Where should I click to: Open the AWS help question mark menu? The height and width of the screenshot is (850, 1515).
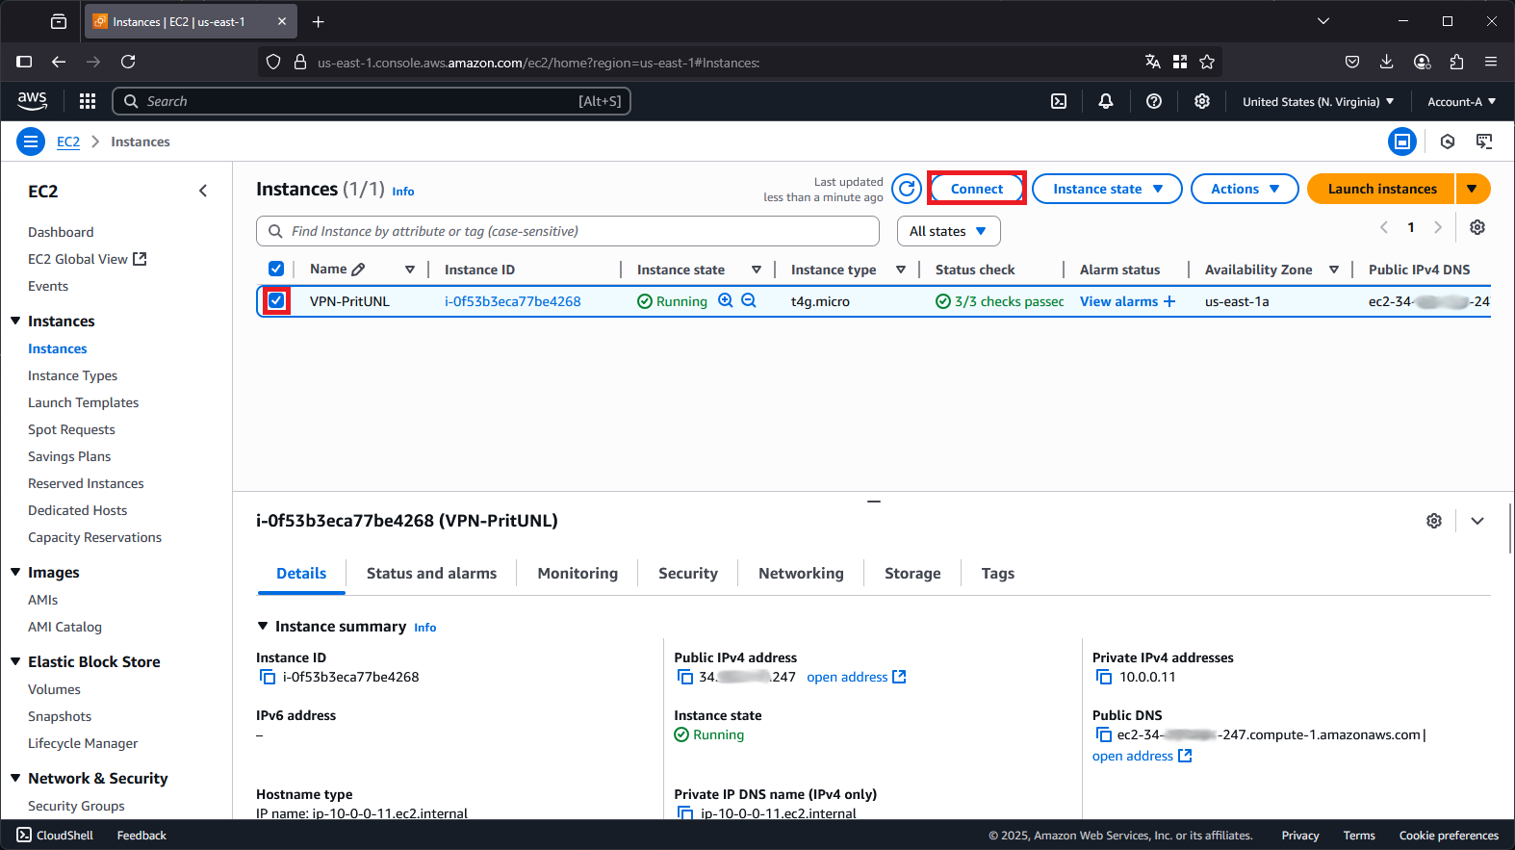pos(1154,101)
